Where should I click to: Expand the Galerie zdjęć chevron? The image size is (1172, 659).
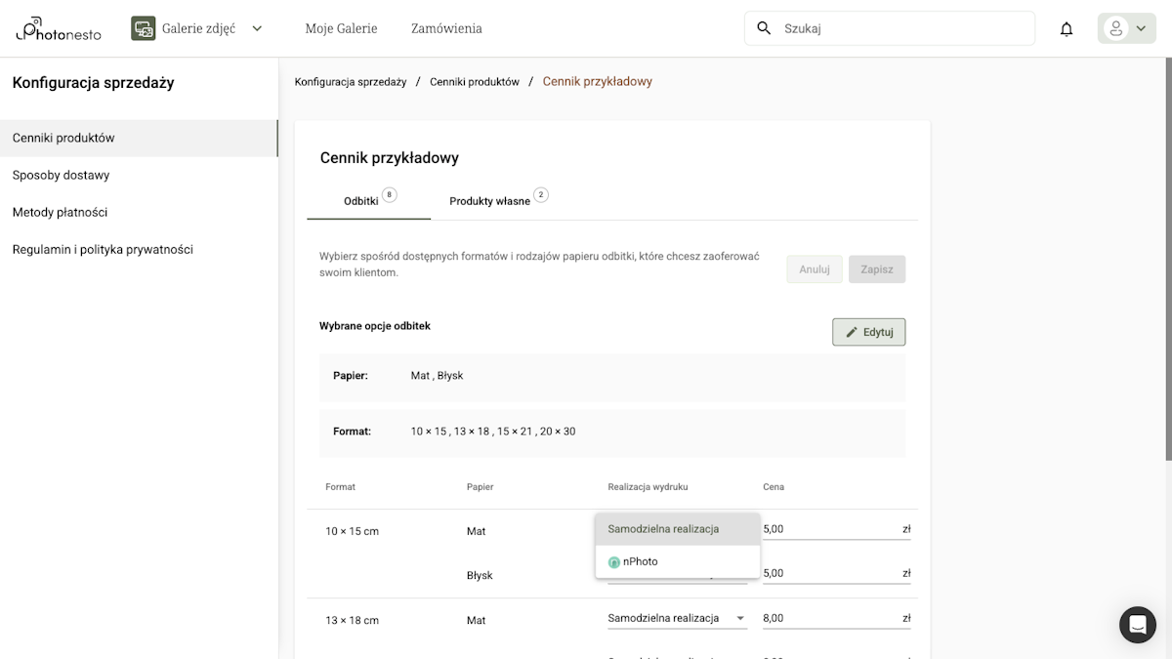[x=256, y=28]
